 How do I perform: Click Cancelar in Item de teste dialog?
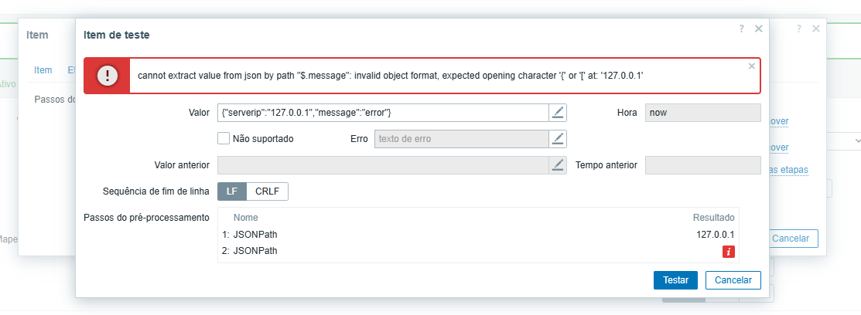(733, 280)
